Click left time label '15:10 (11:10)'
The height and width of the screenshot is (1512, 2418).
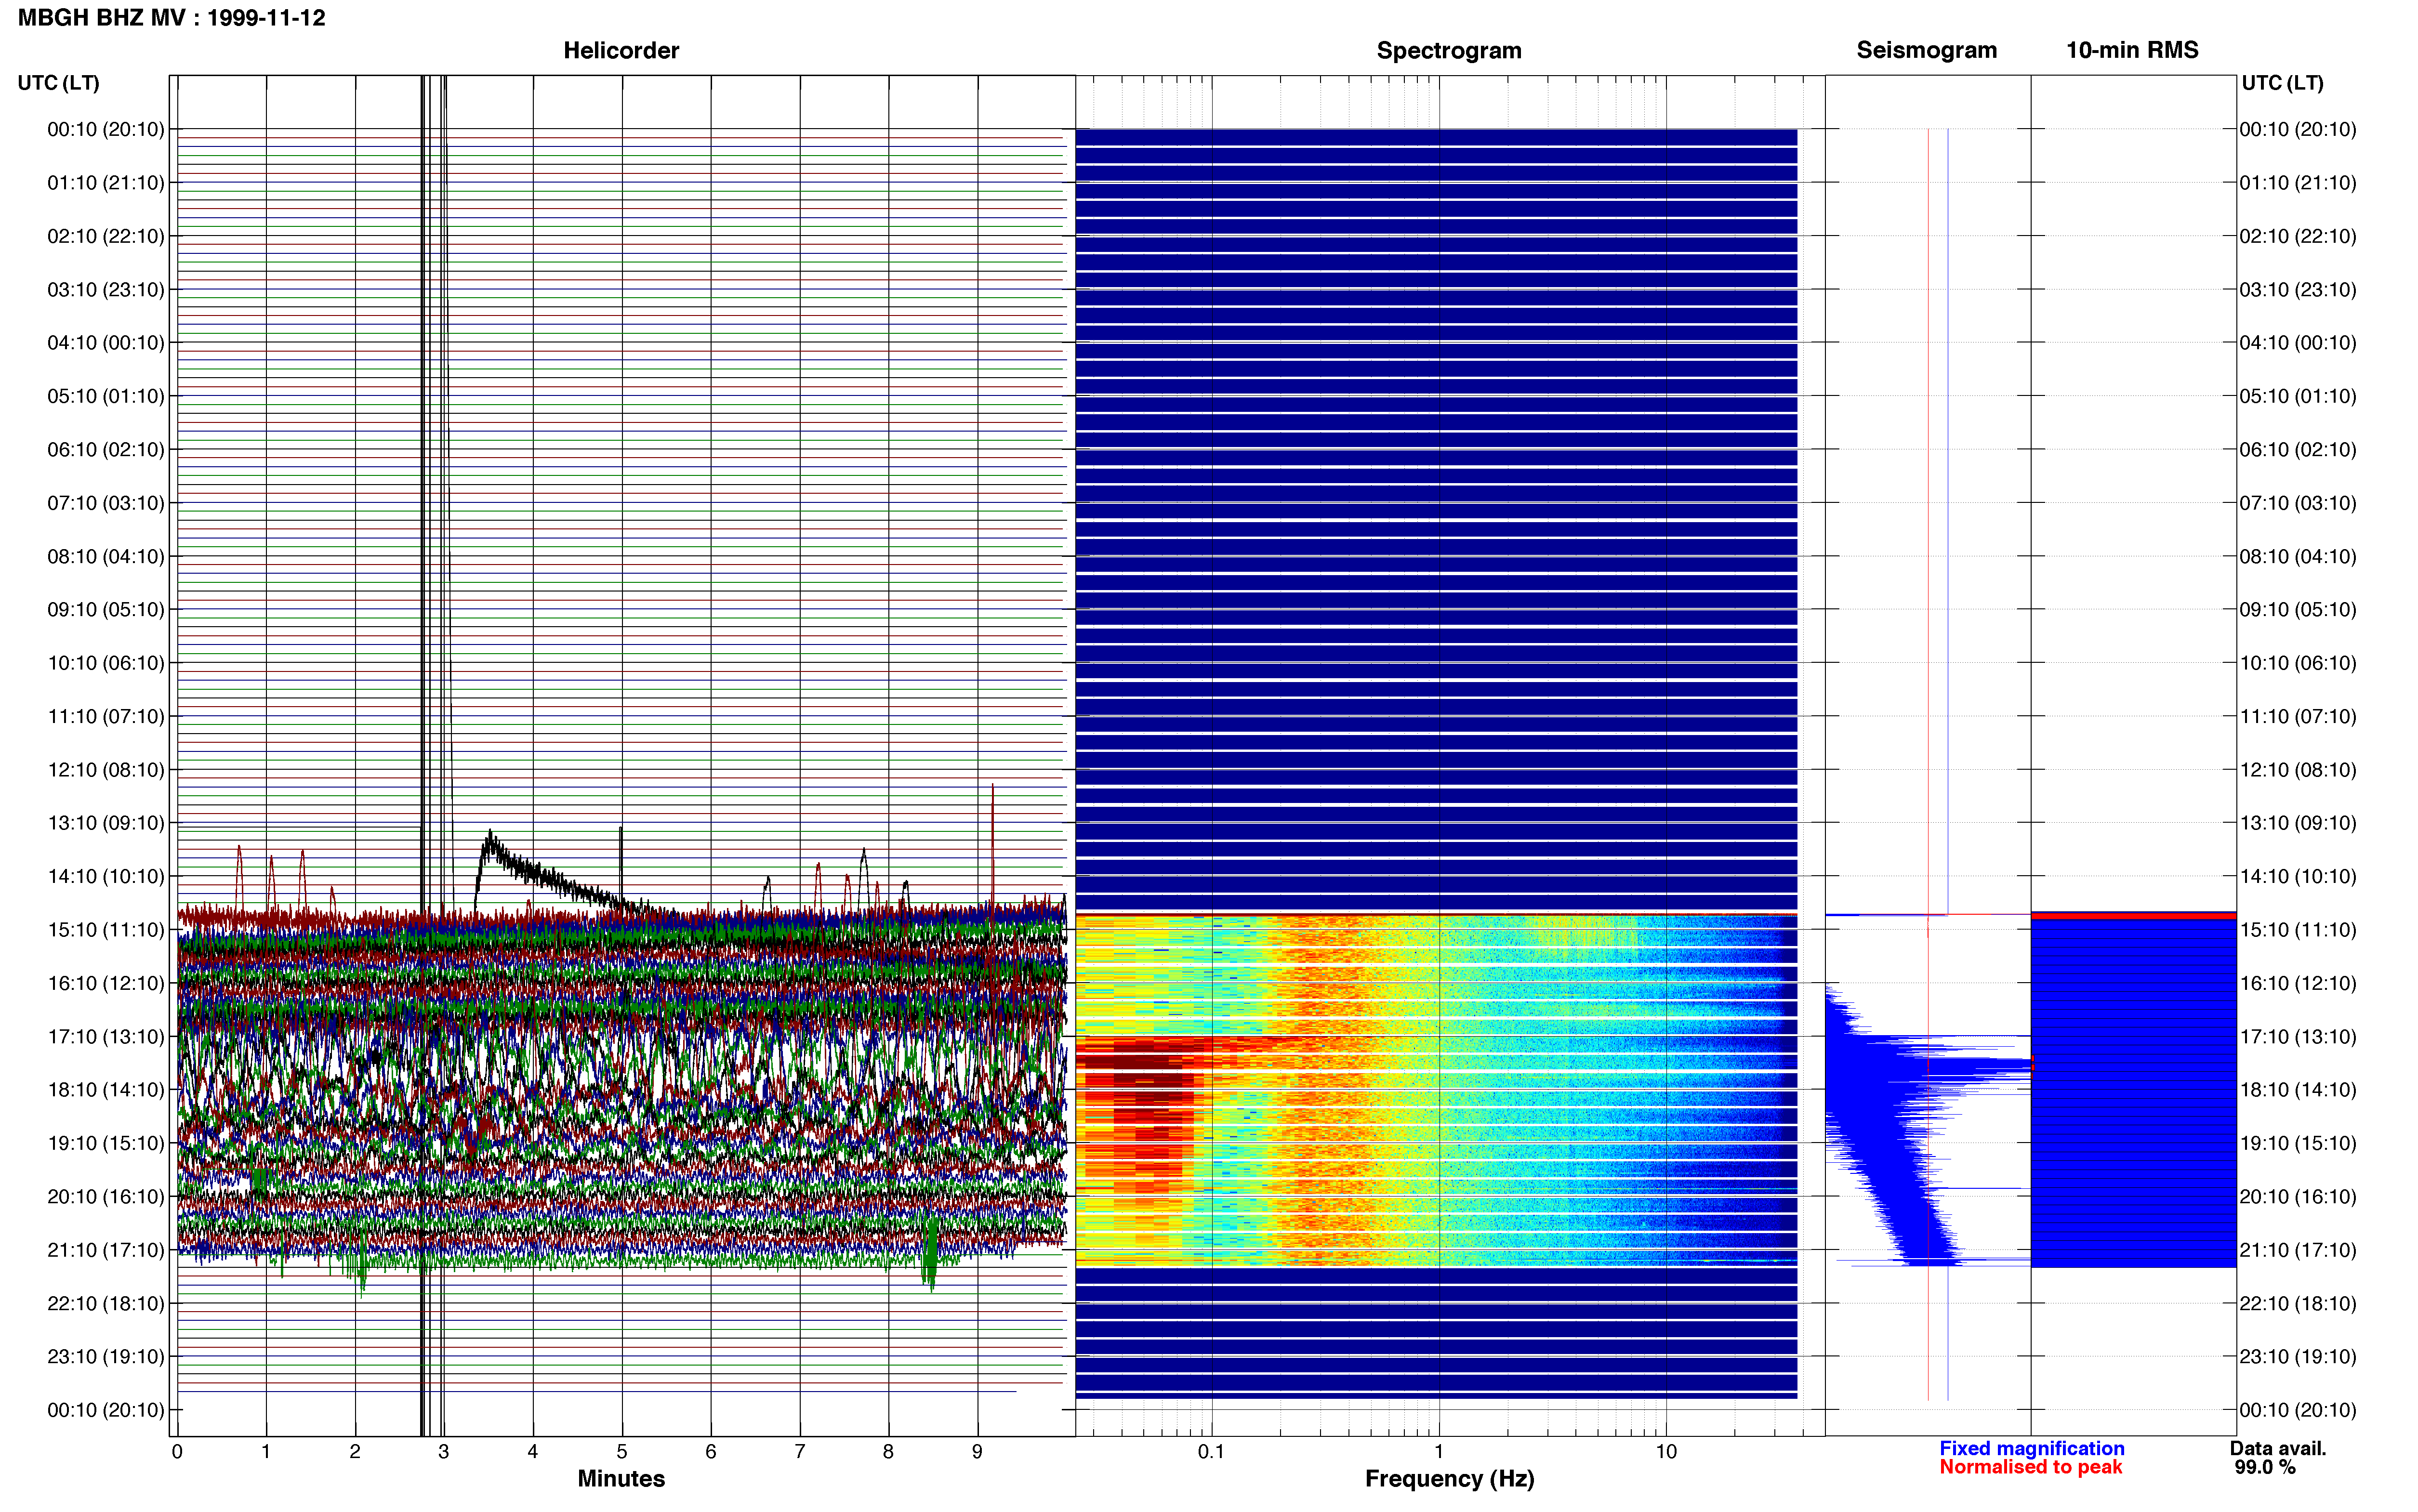[106, 930]
